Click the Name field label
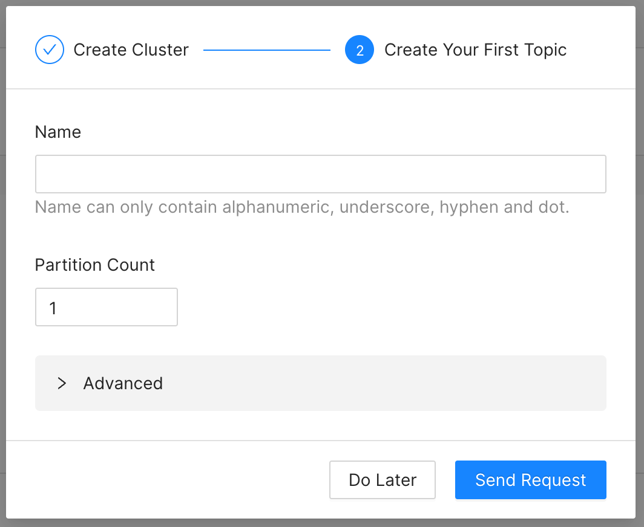The height and width of the screenshot is (527, 644). (x=58, y=132)
